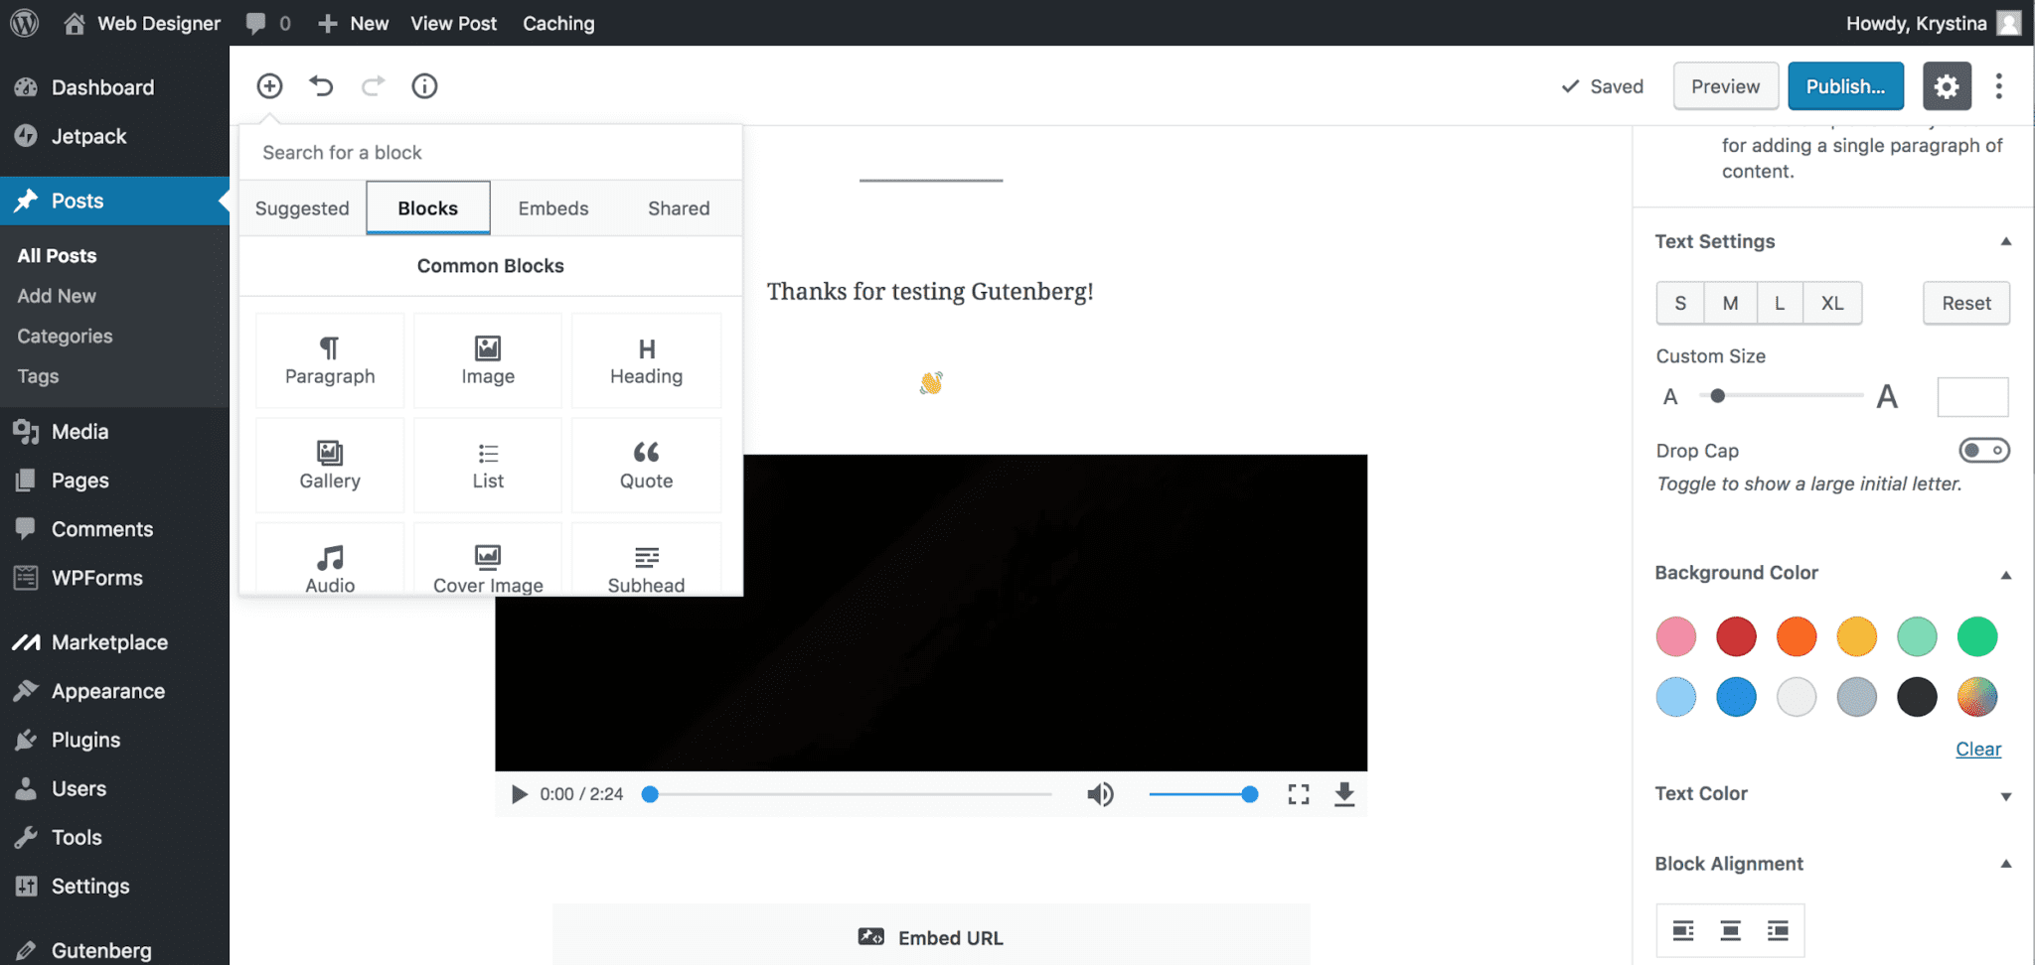Toggle video fullscreen mode

pyautogui.click(x=1298, y=794)
